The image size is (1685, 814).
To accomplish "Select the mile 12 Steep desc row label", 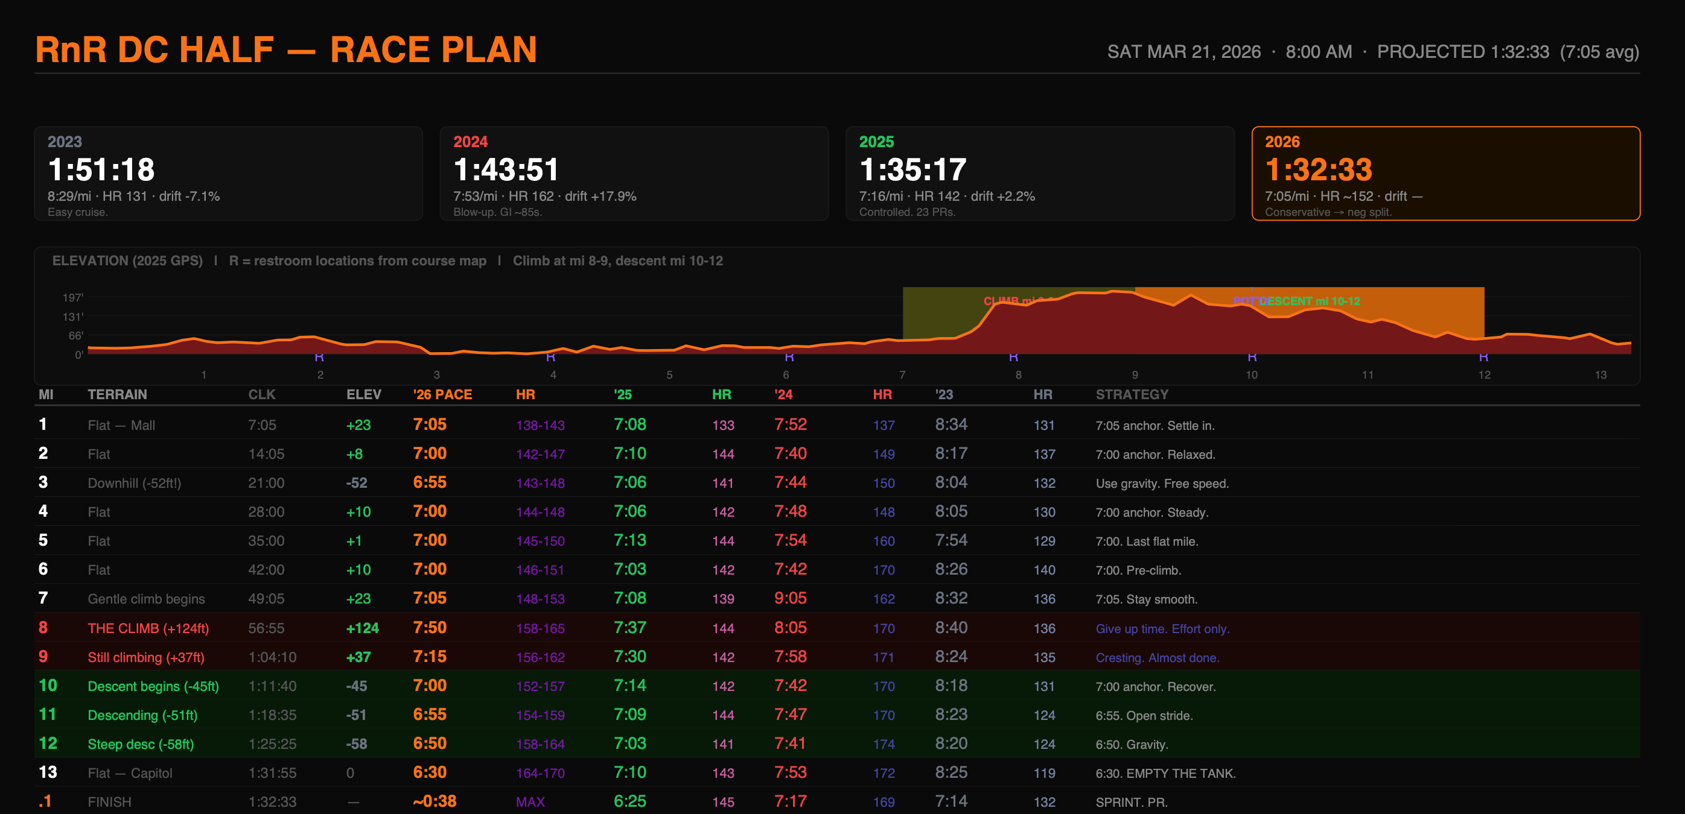I will 141,744.
